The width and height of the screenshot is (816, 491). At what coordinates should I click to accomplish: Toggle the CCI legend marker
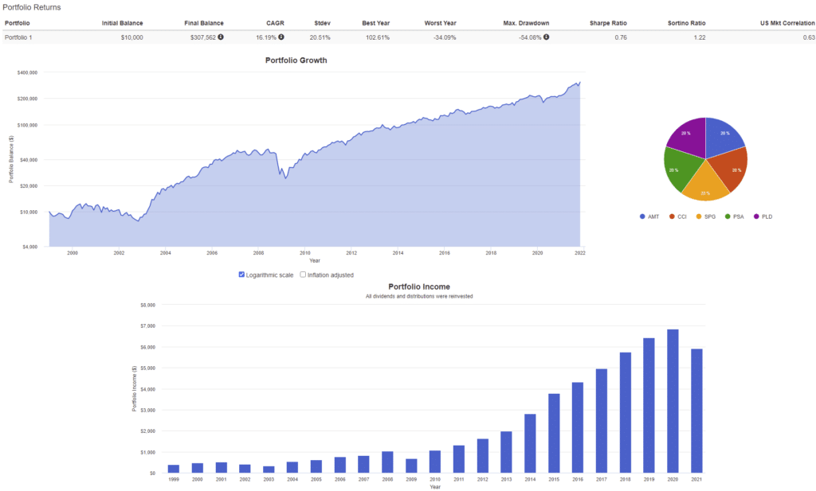pyautogui.click(x=672, y=216)
